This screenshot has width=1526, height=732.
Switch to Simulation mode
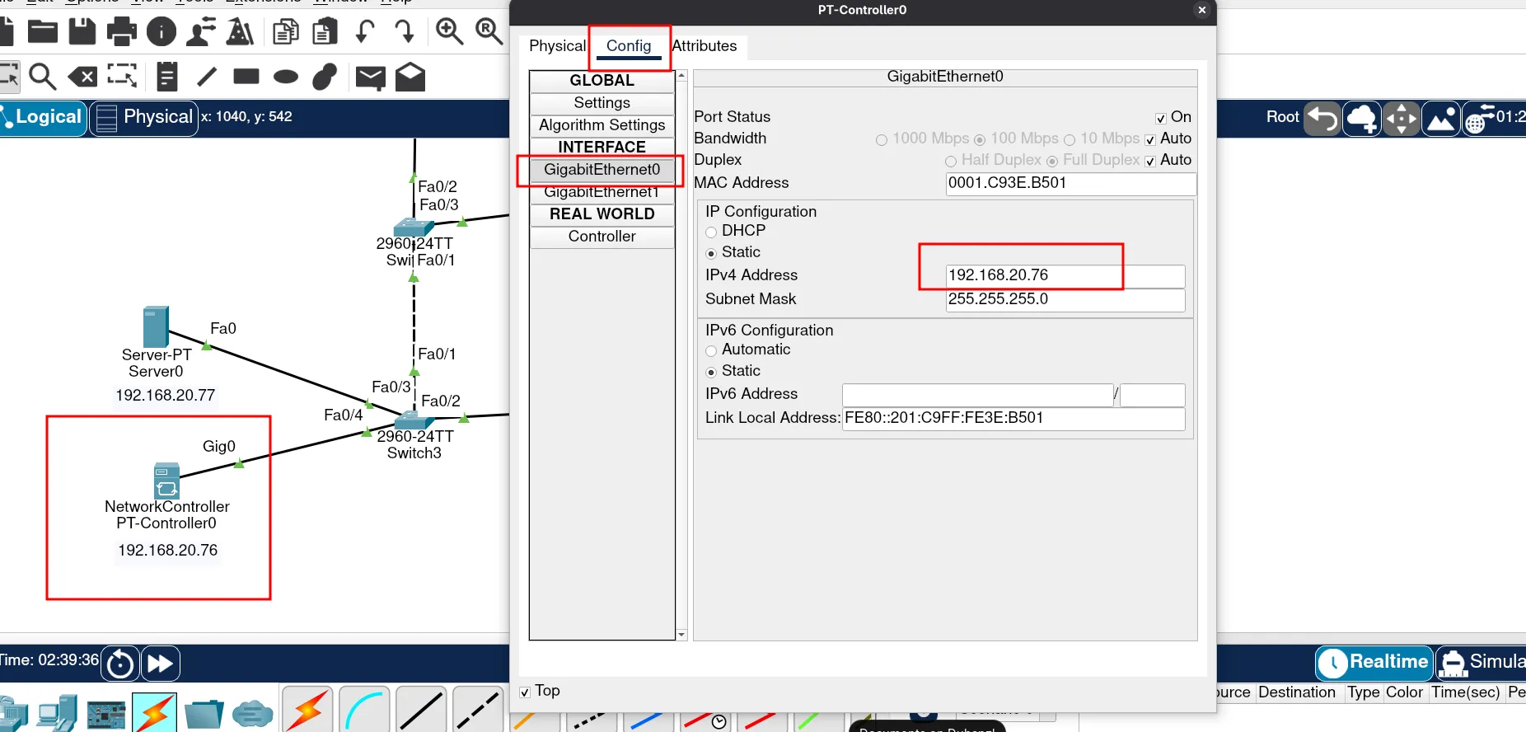[x=1482, y=662]
